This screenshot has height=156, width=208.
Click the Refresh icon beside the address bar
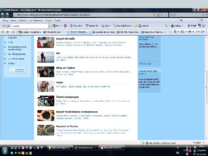(x=162, y=15)
